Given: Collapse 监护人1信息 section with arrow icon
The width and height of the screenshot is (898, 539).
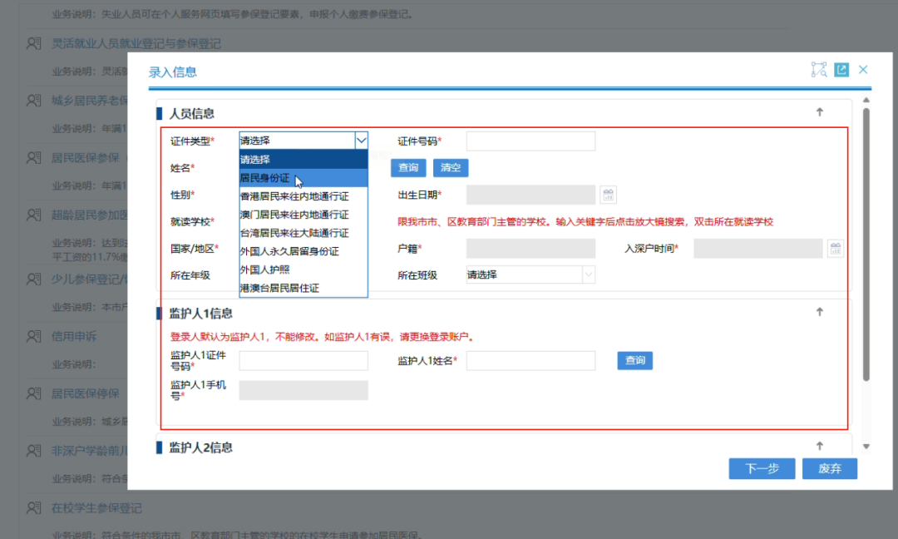Looking at the screenshot, I should click(819, 312).
